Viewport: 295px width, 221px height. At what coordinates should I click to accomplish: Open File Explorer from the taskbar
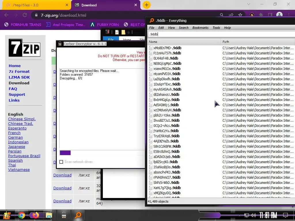49,215
